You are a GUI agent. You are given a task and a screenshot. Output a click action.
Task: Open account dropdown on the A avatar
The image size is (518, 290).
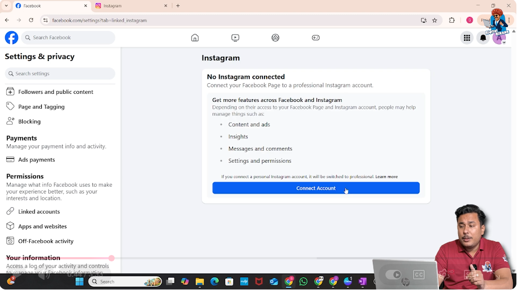pyautogui.click(x=499, y=38)
